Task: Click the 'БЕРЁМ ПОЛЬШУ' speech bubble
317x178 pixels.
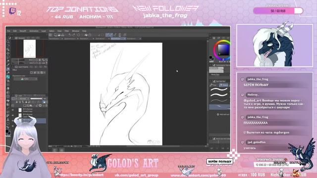Action: click(x=220, y=162)
